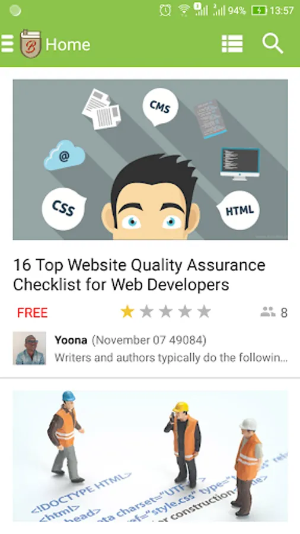Select the fifth rating star
The image size is (300, 534).
click(x=204, y=311)
